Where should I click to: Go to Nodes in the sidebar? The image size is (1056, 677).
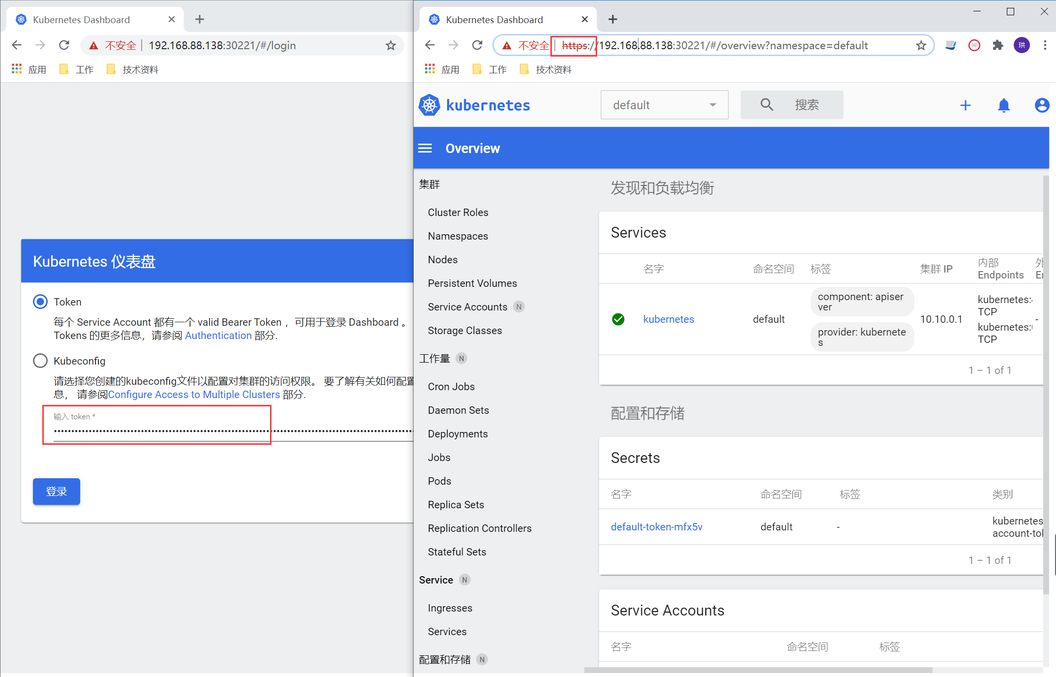(x=442, y=260)
